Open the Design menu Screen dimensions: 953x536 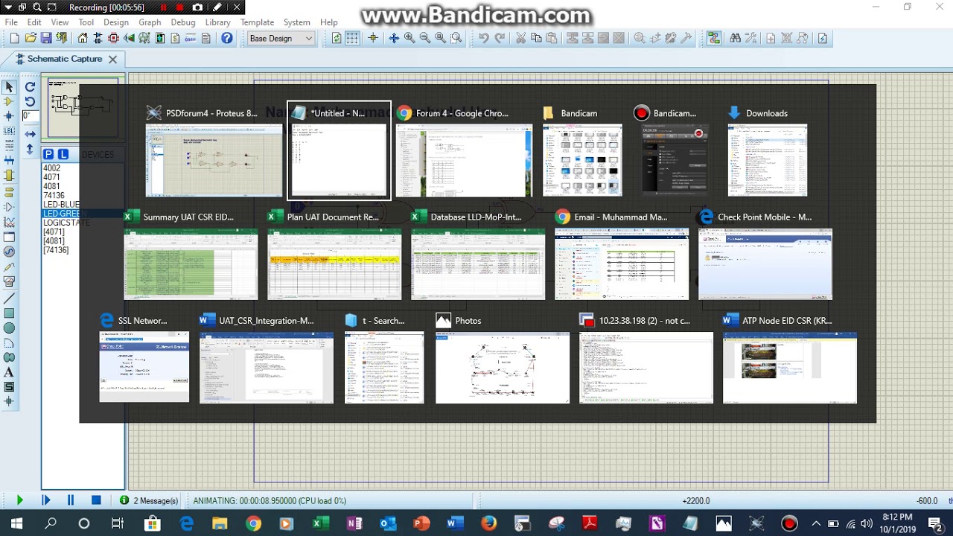click(x=116, y=22)
